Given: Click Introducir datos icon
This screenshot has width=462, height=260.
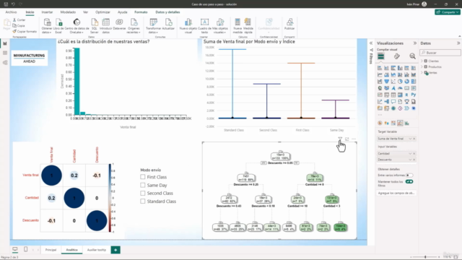Looking at the screenshot, I should pyautogui.click(x=106, y=25).
